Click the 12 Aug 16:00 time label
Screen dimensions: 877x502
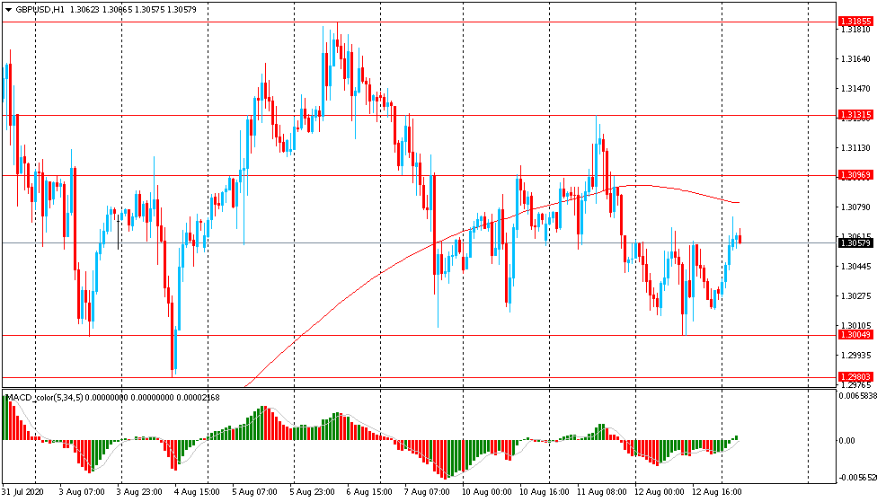click(717, 492)
